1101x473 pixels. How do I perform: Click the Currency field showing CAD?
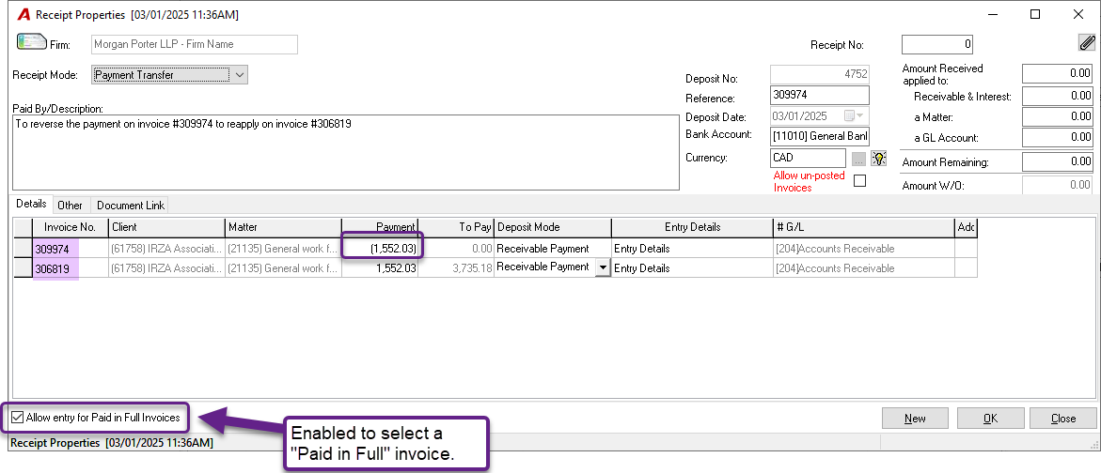click(x=808, y=159)
